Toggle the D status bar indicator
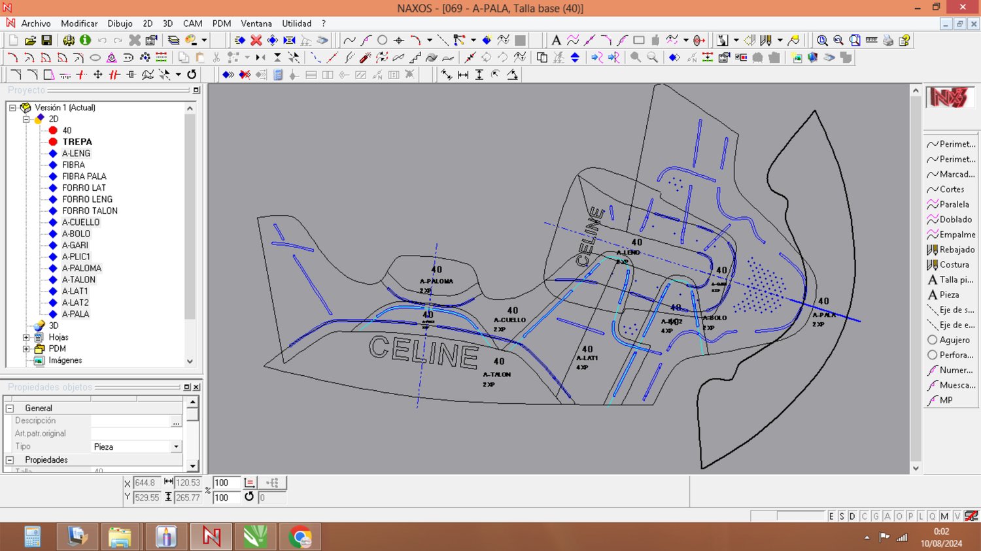This screenshot has width=981, height=551. coord(852,516)
